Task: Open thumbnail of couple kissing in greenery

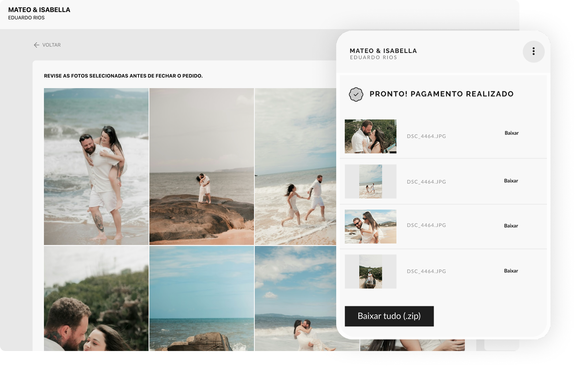Action: (370, 136)
